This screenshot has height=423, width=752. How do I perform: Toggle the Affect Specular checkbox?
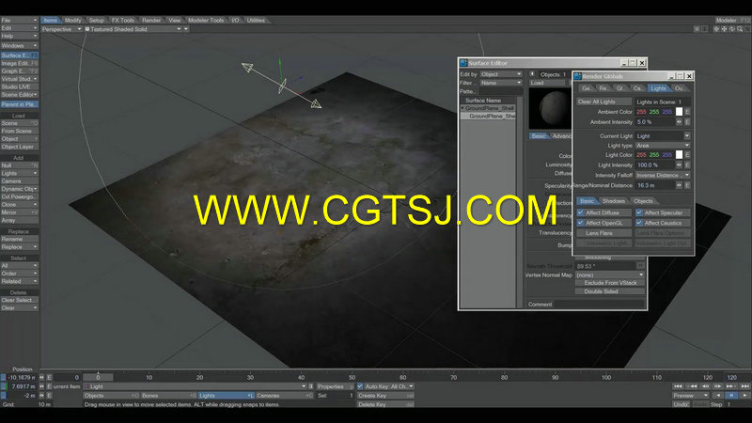tap(639, 212)
